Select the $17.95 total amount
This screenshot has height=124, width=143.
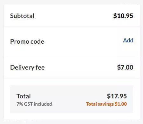[x=117, y=96]
